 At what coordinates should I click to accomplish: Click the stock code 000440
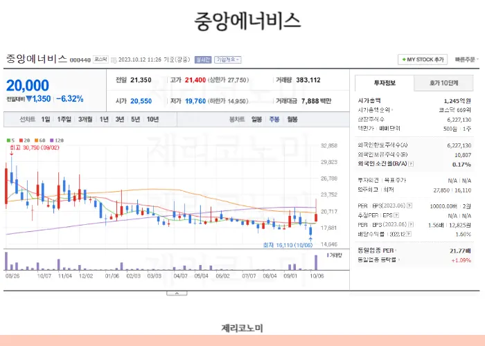pyautogui.click(x=80, y=60)
